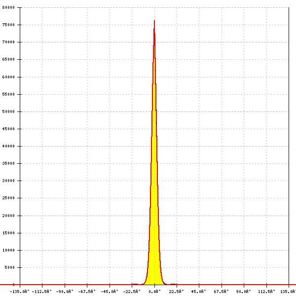Click the -90.0 x-axis label
The image size is (296, 296).
point(65,292)
